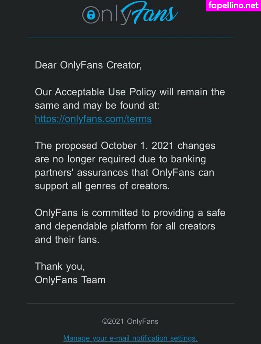
Task: Click the lock icon in the OnlyFans logo
Action: pos(91,15)
